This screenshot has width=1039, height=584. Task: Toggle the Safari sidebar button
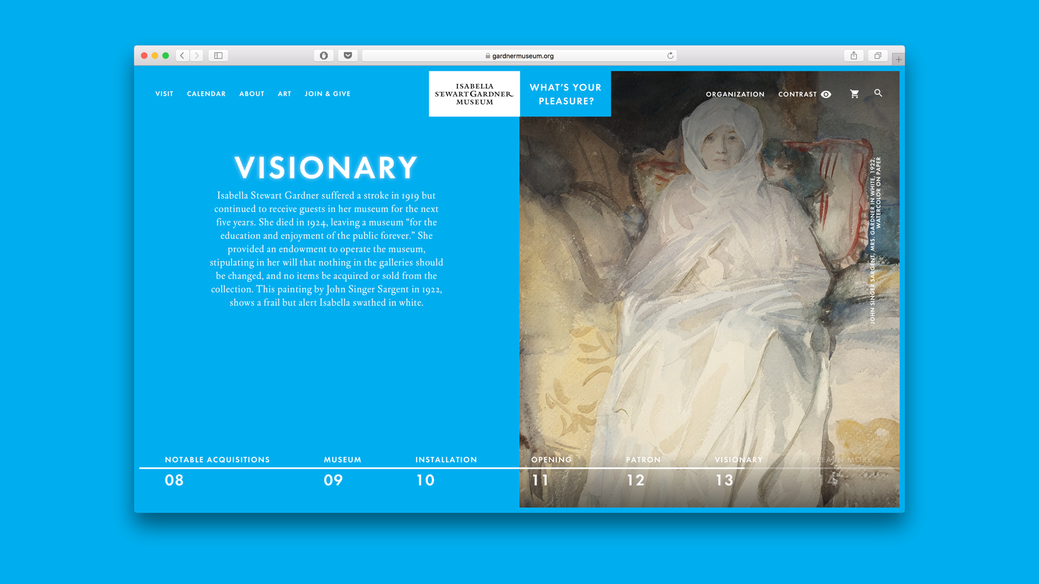point(219,56)
